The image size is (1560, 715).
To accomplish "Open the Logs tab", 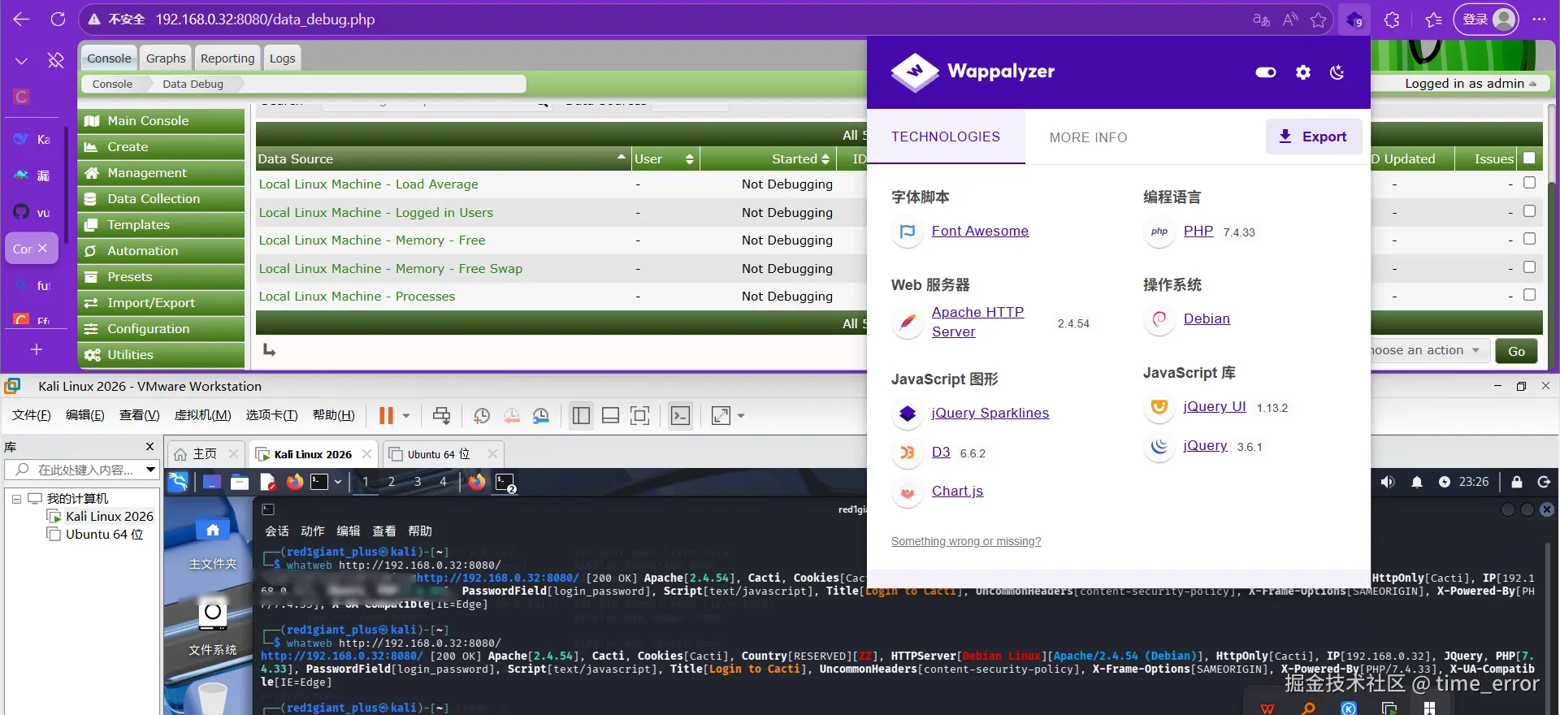I will [282, 58].
